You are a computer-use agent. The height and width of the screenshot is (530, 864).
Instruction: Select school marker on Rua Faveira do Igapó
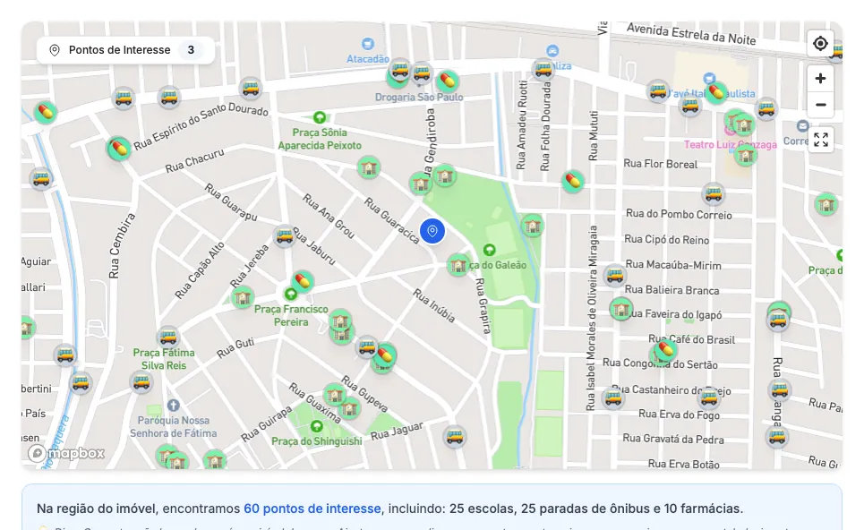(621, 308)
